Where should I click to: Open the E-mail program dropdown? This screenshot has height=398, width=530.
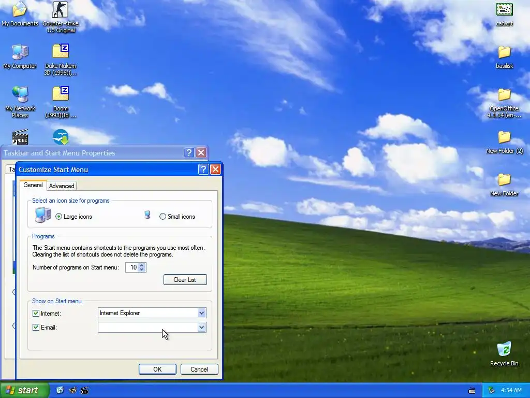pyautogui.click(x=202, y=328)
